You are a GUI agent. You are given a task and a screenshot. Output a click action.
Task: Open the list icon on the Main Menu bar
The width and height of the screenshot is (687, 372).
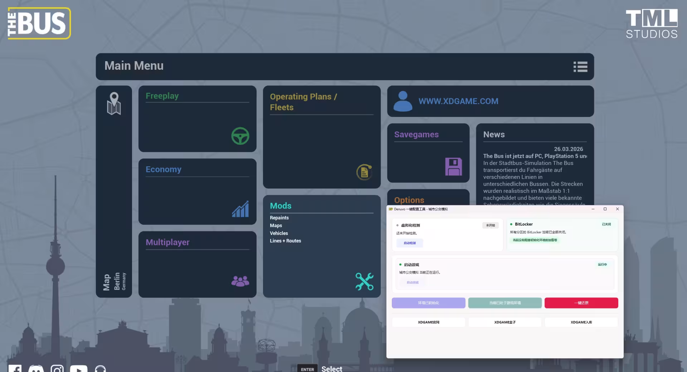click(x=580, y=67)
